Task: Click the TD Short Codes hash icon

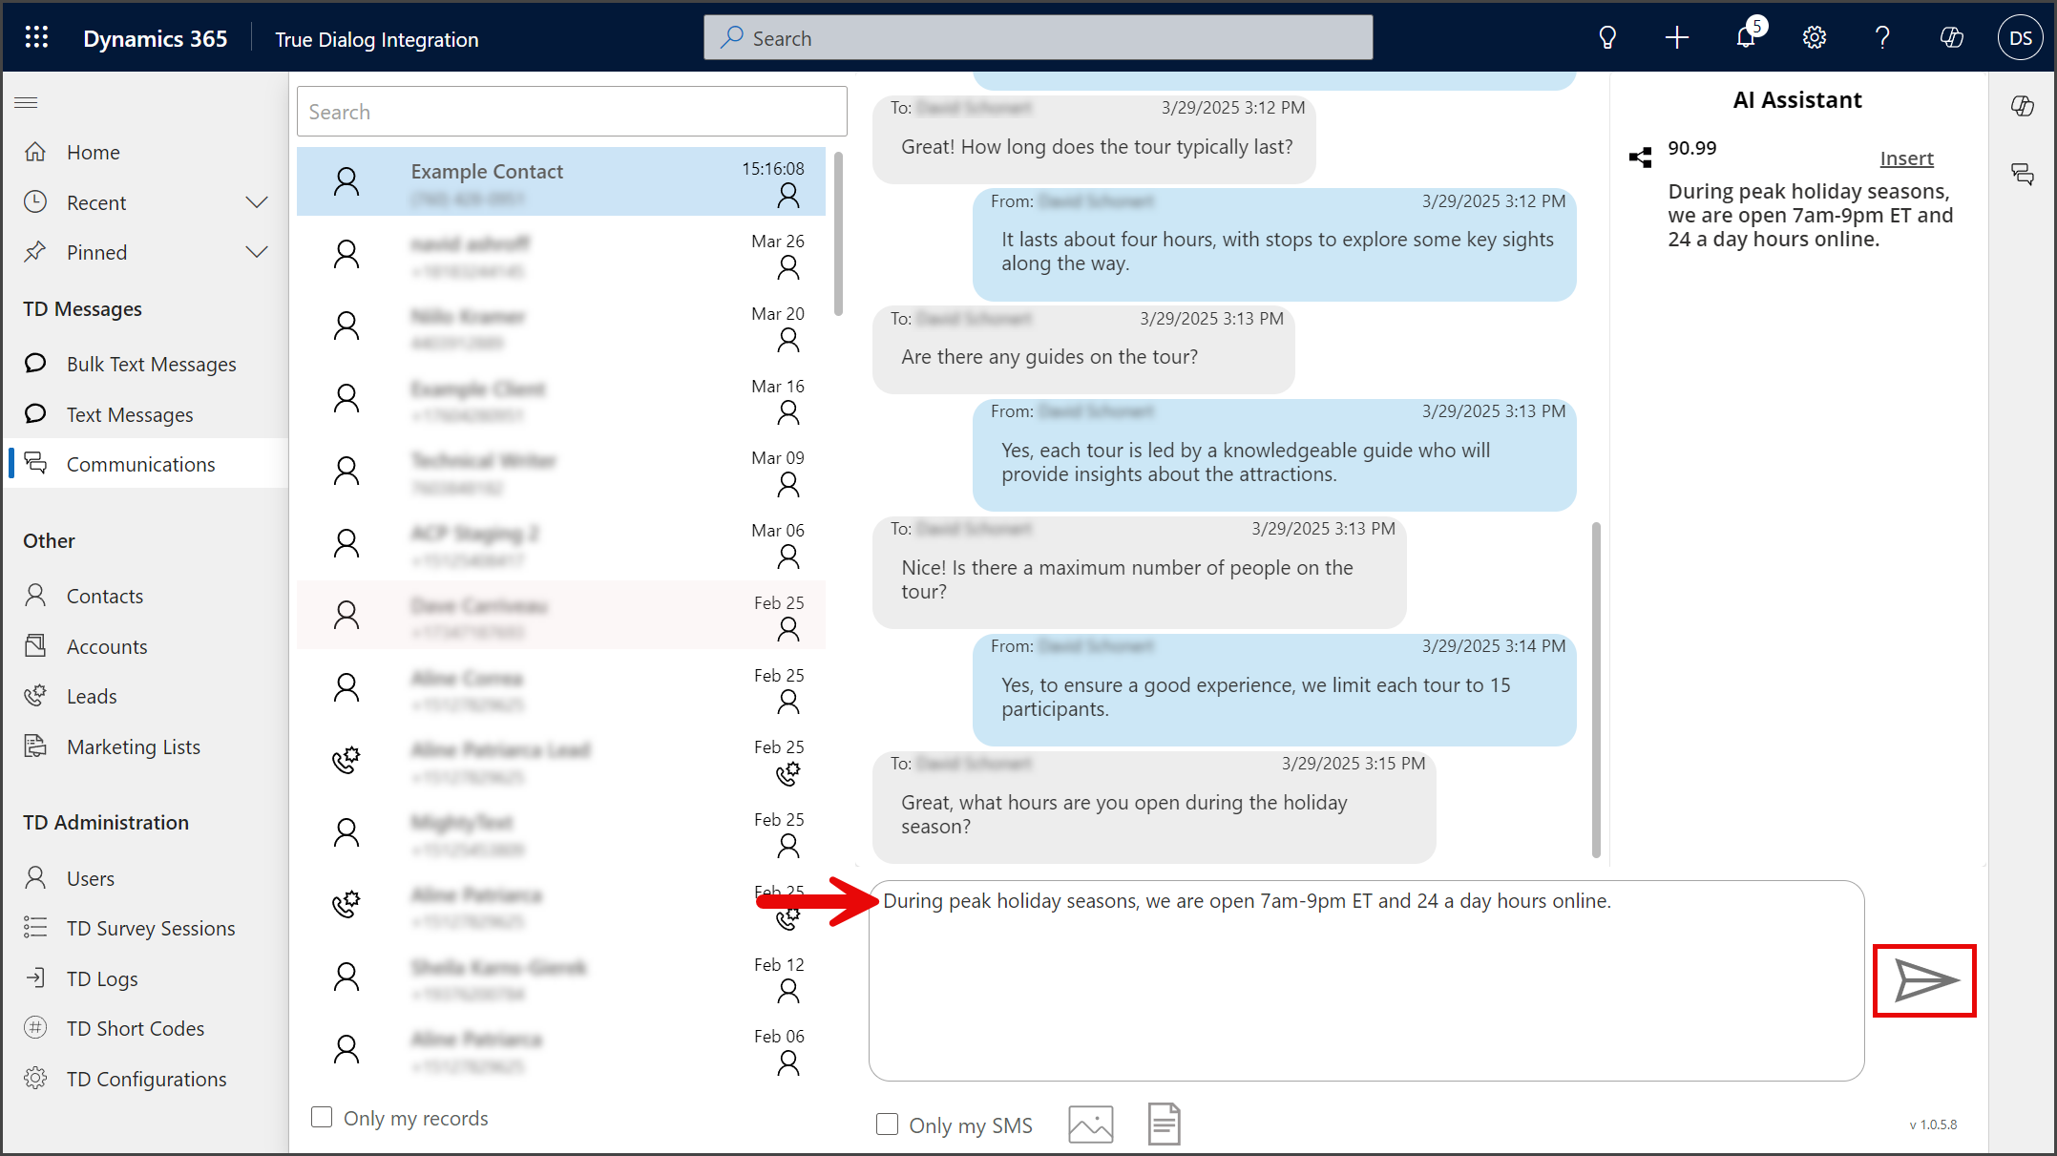Action: 35,1028
